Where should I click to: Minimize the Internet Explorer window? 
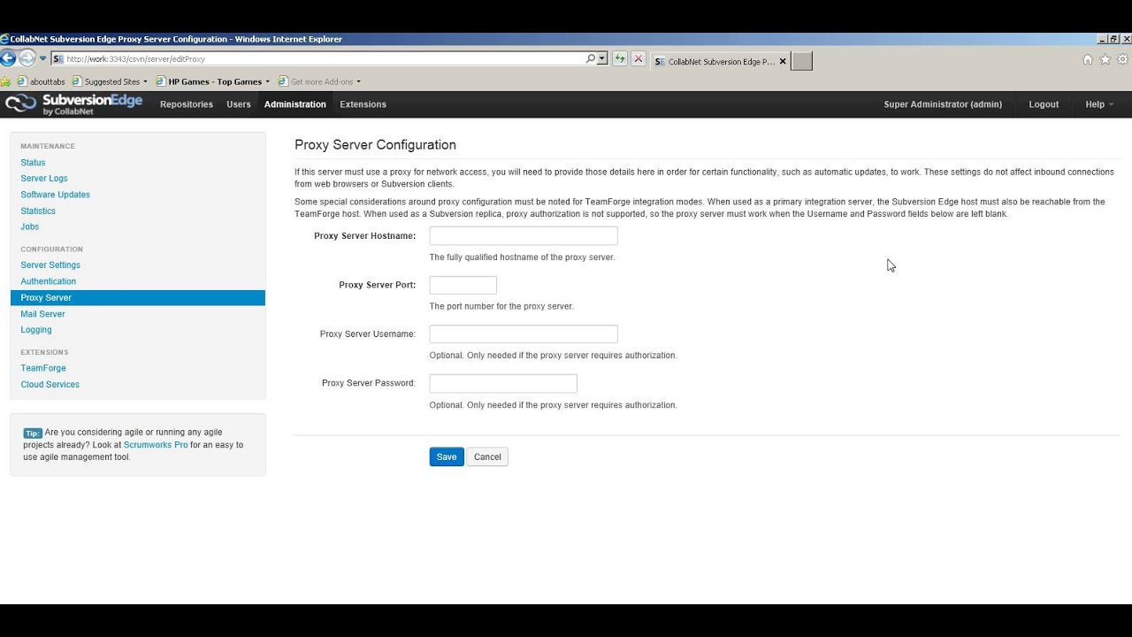click(1102, 39)
